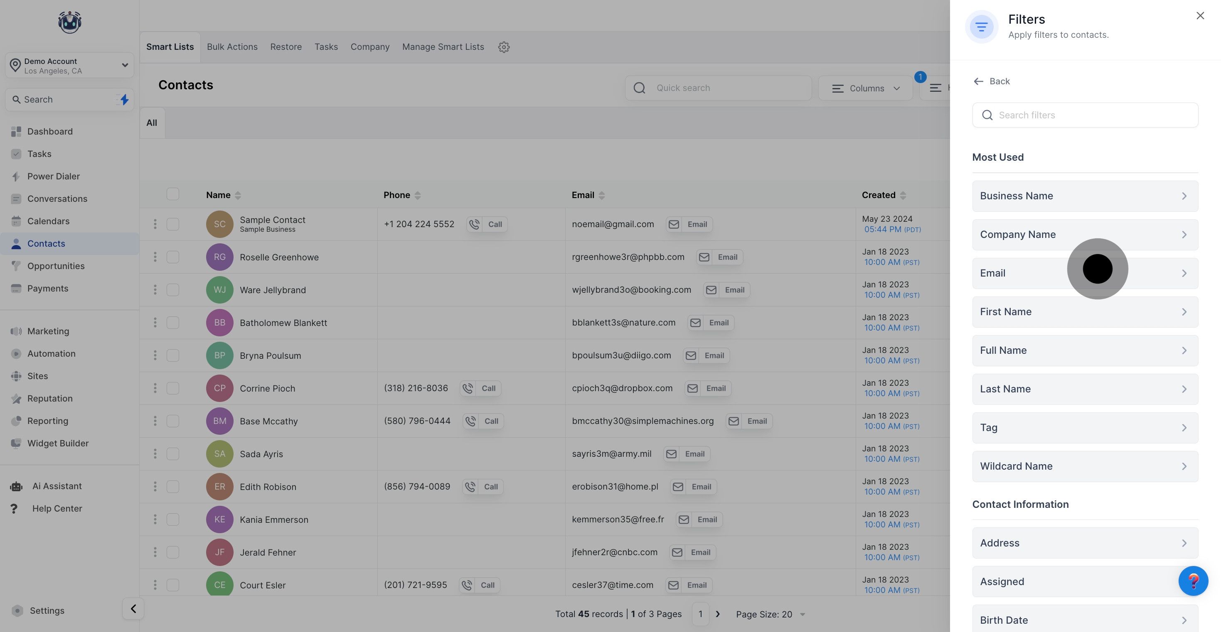Image resolution: width=1221 pixels, height=632 pixels.
Task: Collapse the sidebar with the left arrow
Action: click(x=133, y=608)
